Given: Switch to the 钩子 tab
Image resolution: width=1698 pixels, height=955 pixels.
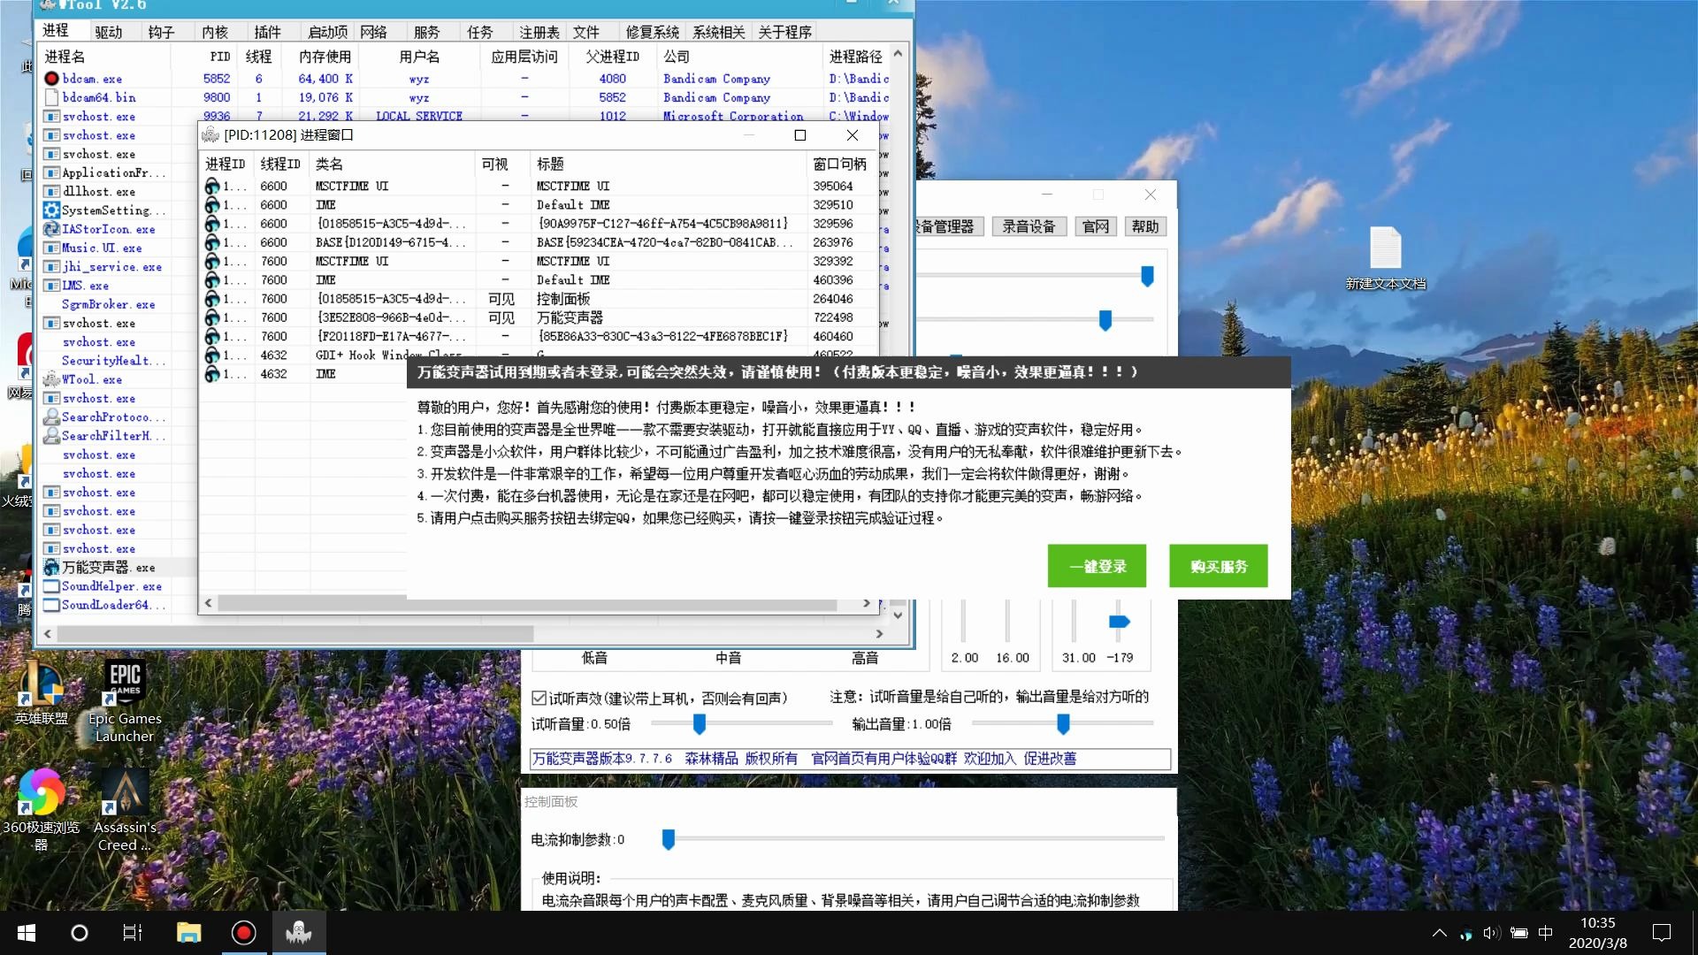Looking at the screenshot, I should (162, 32).
